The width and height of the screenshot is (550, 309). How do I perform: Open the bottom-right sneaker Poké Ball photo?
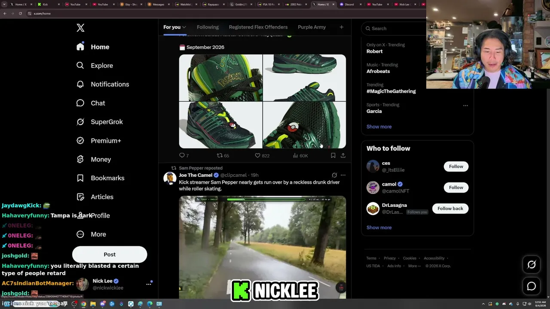tap(304, 125)
